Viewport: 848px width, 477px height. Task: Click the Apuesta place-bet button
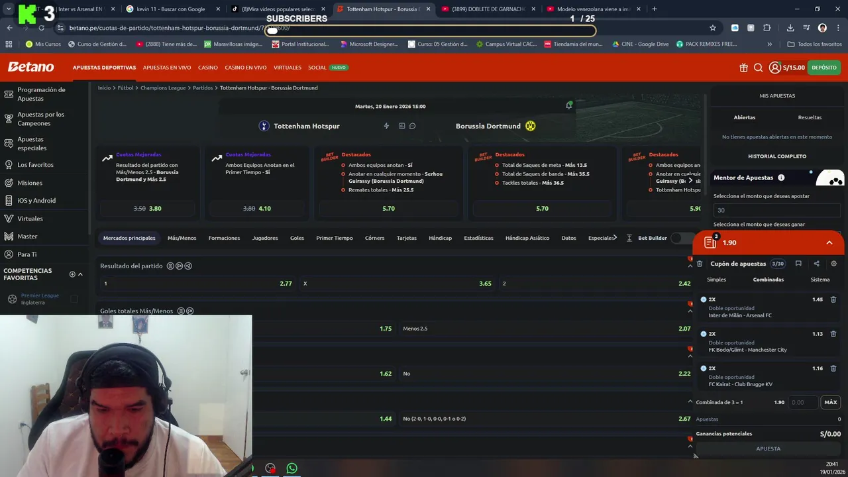coord(768,449)
